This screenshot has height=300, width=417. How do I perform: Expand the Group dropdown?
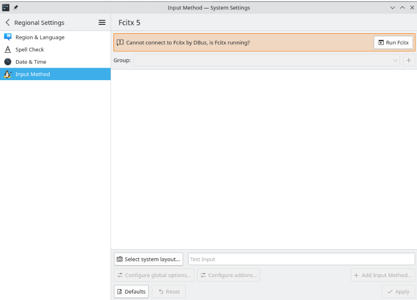(267, 60)
